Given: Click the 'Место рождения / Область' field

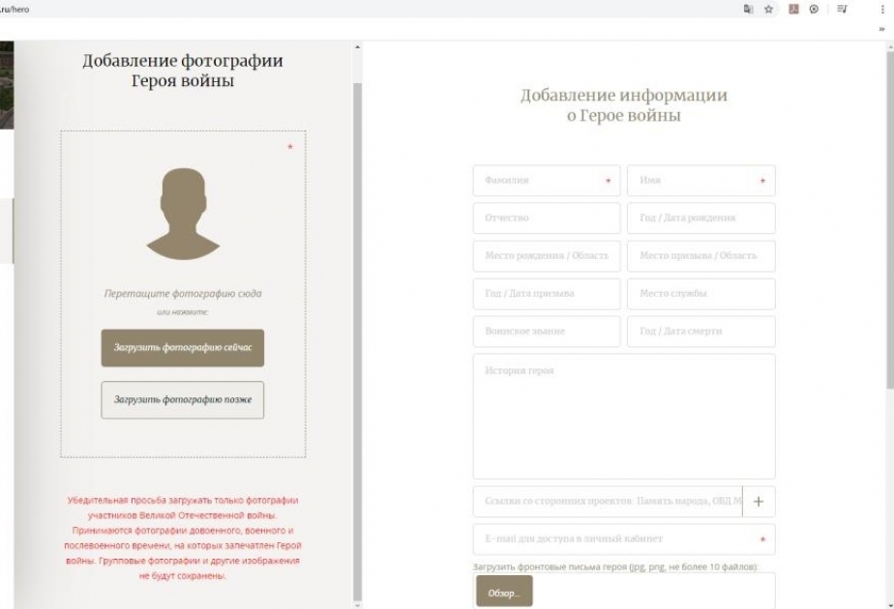Looking at the screenshot, I should pyautogui.click(x=547, y=256).
